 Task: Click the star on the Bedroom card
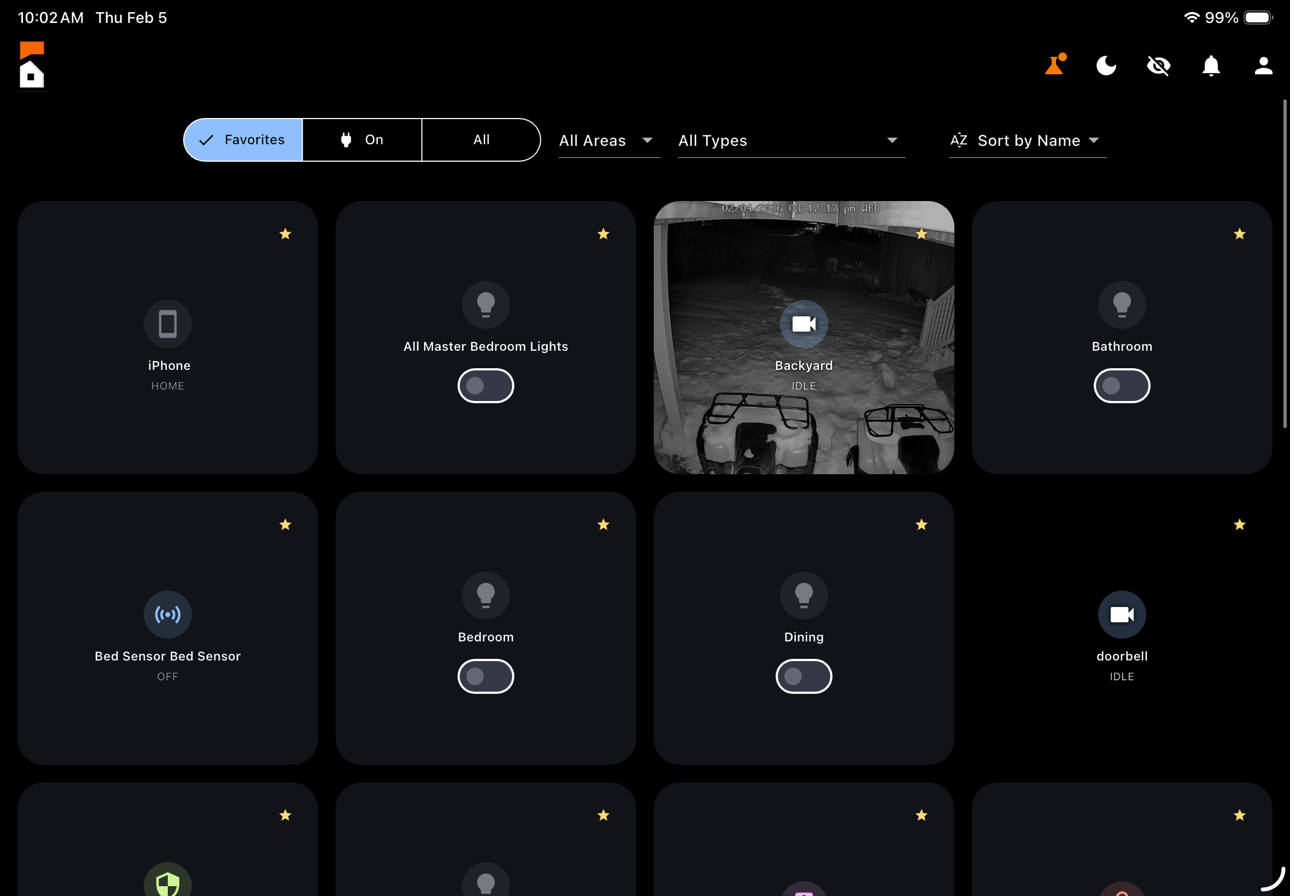603,524
